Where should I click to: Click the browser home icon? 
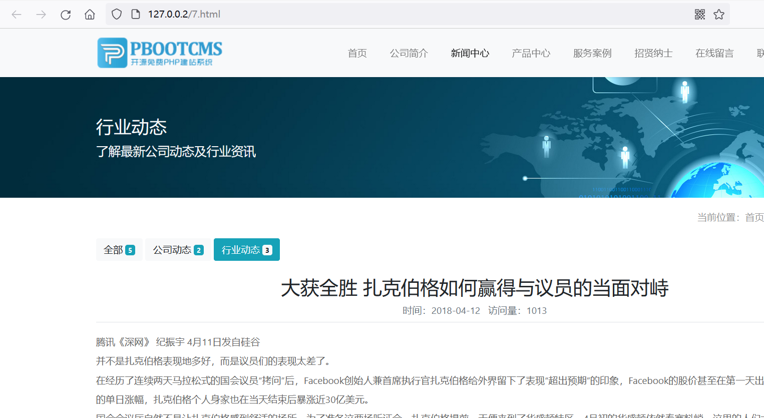[90, 14]
